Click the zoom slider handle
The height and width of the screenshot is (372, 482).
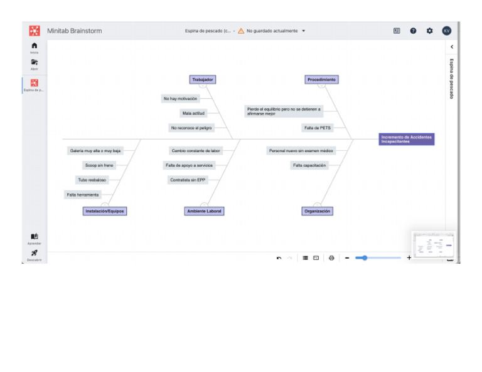(x=364, y=258)
